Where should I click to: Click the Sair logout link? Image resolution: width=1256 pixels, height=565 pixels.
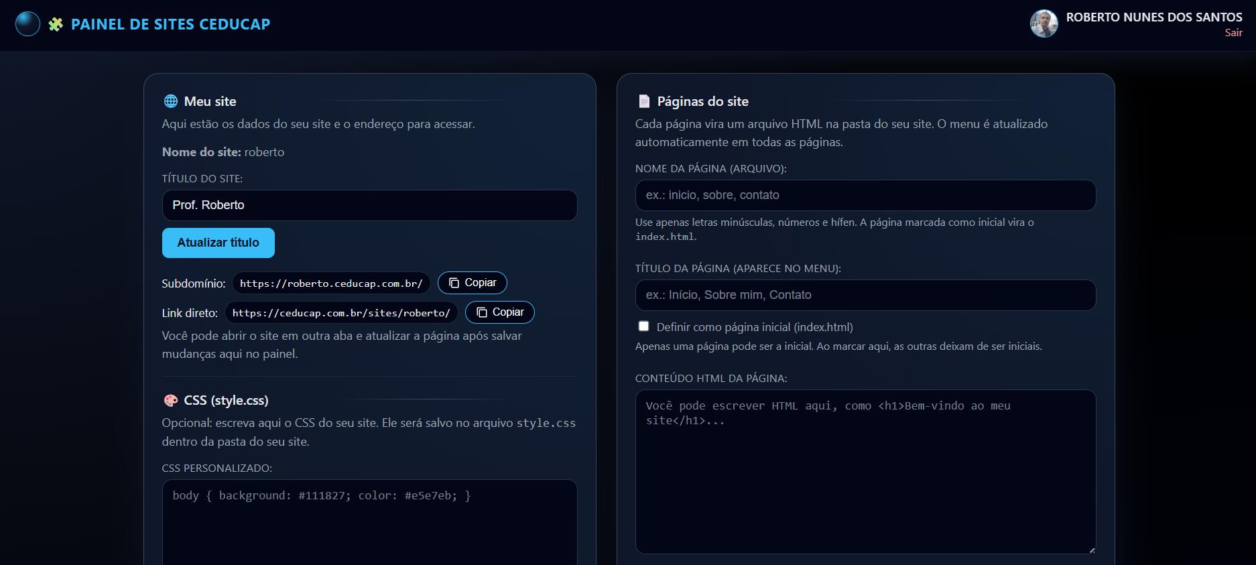(1233, 33)
